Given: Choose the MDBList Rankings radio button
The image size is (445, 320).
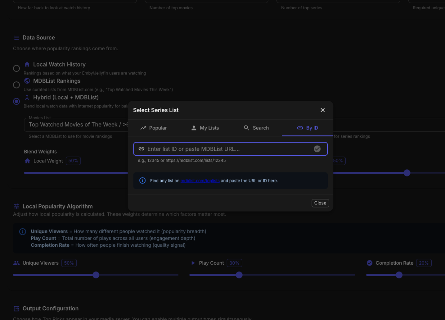Looking at the screenshot, I should click(x=16, y=85).
